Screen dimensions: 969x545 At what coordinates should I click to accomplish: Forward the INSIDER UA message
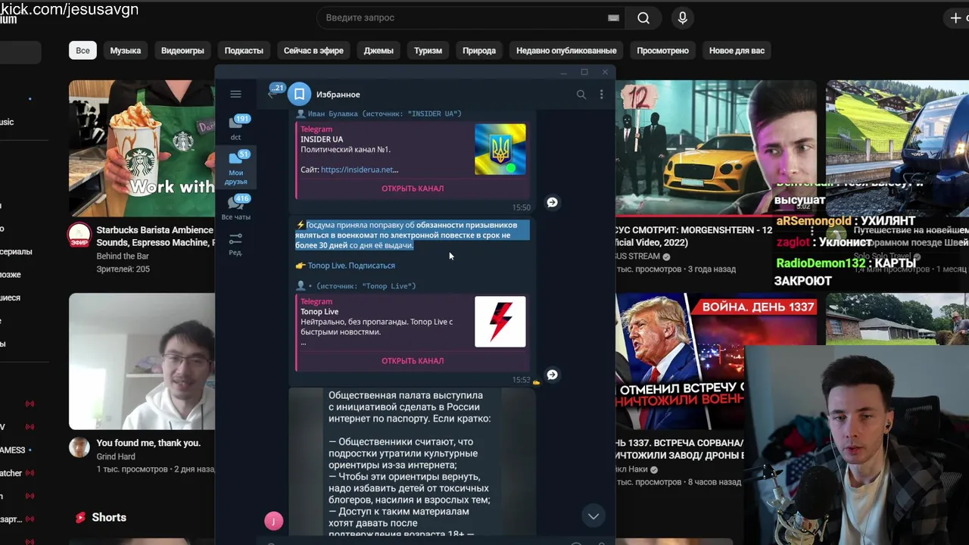tap(552, 202)
